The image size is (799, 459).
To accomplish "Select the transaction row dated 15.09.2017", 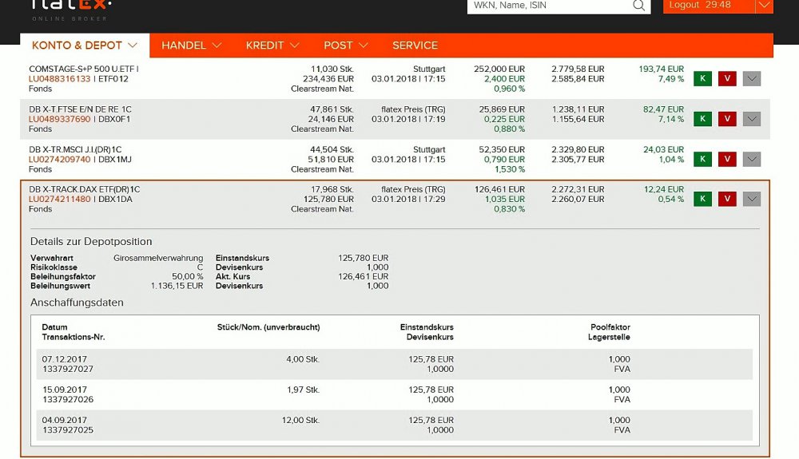I will (395, 394).
